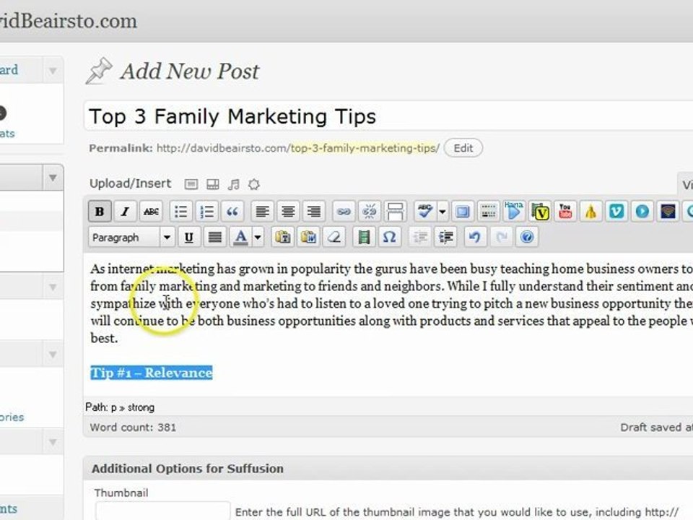Click the permalink slug top-3-family-marketing-tips
The image size is (693, 520).
(x=363, y=148)
